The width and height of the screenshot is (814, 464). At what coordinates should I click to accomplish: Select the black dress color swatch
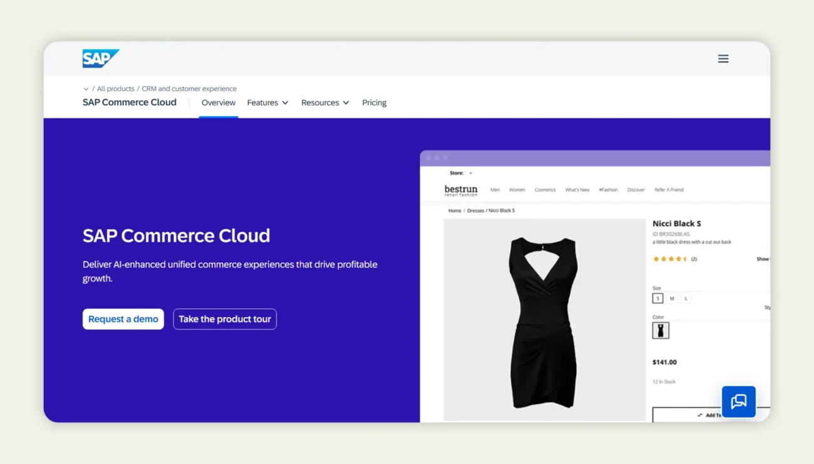tap(661, 330)
